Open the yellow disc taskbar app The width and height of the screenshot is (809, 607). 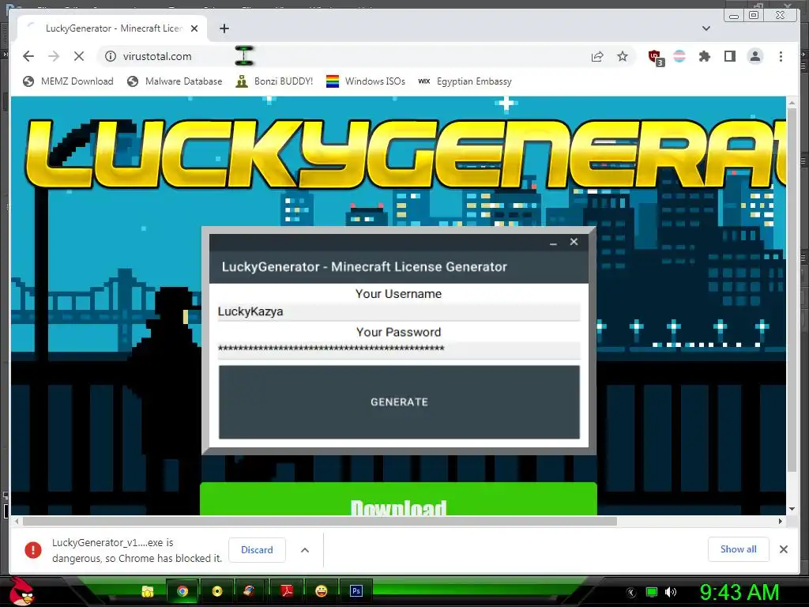217,591
